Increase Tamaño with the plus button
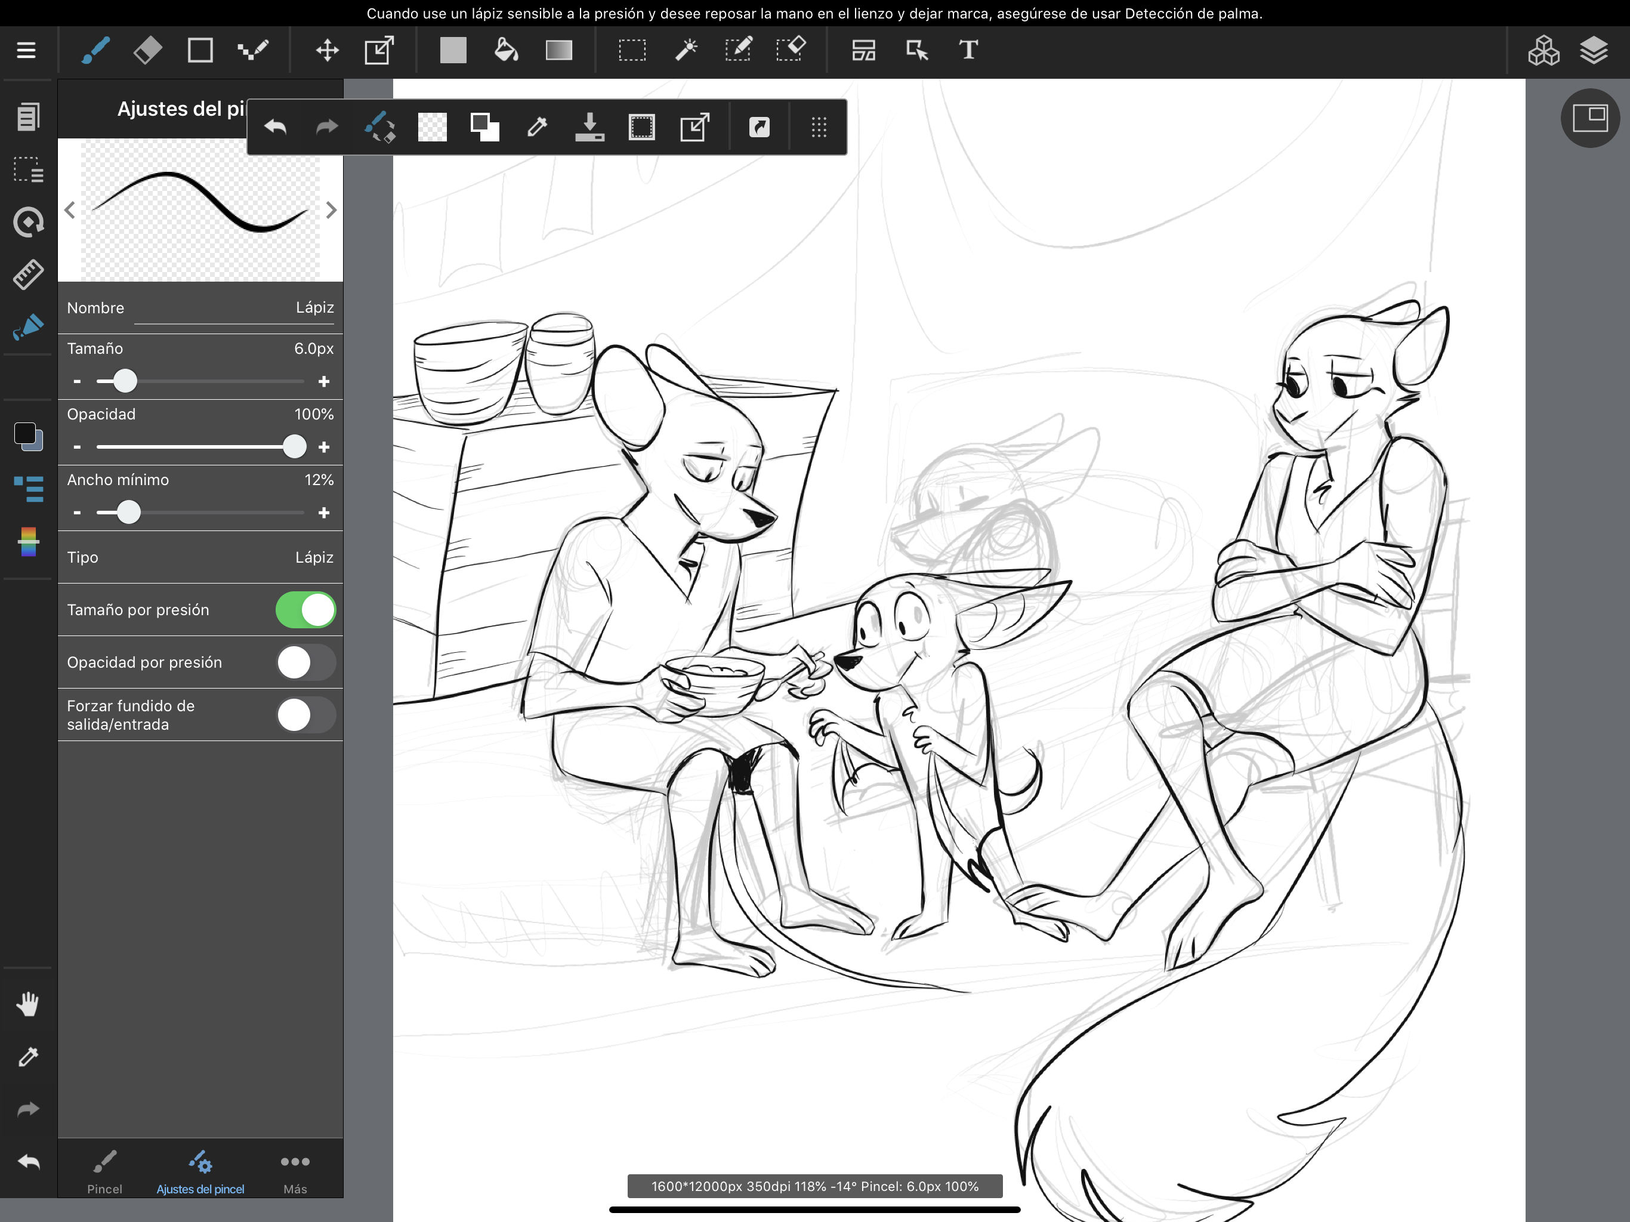This screenshot has width=1630, height=1222. coord(323,382)
